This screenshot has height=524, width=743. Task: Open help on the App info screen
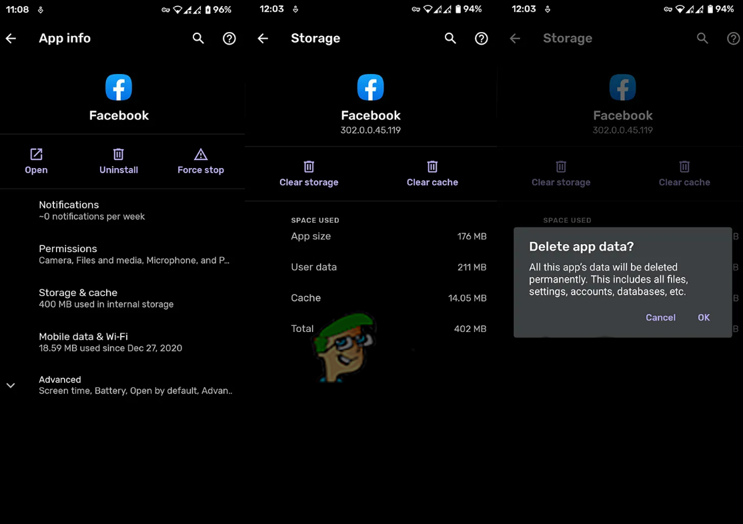(229, 39)
